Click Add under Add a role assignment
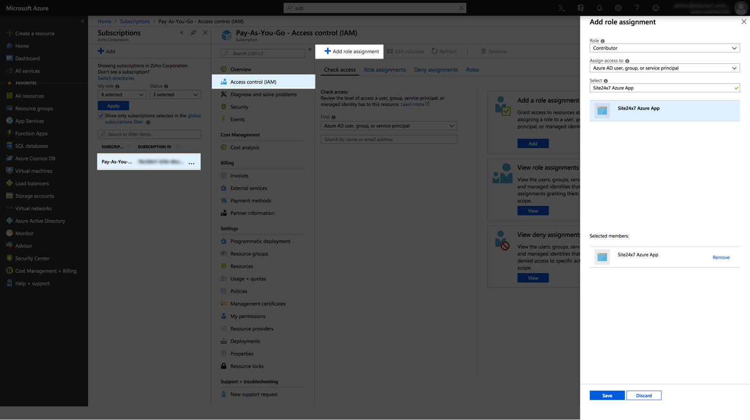Viewport: 750px width, 420px height. 533,144
